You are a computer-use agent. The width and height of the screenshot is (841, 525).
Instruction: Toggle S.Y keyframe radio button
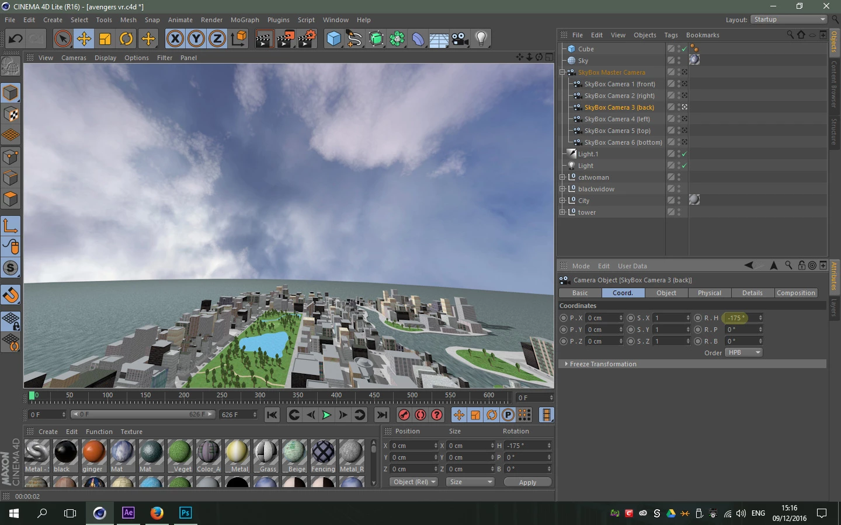[x=631, y=330]
